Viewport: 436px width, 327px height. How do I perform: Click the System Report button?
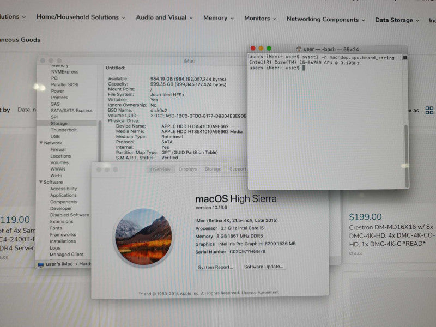(215, 267)
